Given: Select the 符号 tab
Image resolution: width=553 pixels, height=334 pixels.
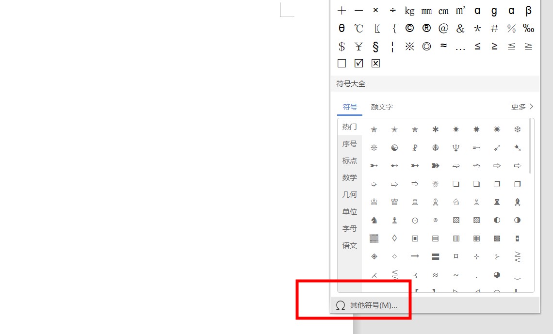Looking at the screenshot, I should 350,107.
